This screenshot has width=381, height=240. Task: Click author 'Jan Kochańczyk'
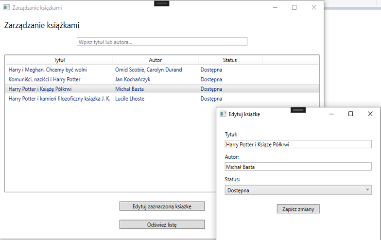pos(133,80)
